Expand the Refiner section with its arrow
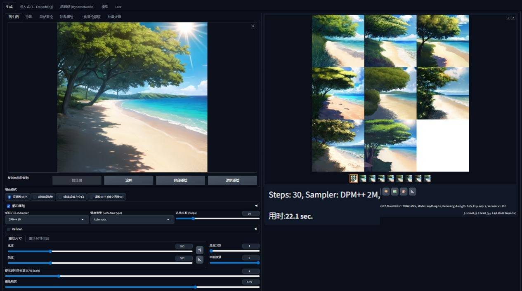Screen dimensions: 522x291 (255, 229)
